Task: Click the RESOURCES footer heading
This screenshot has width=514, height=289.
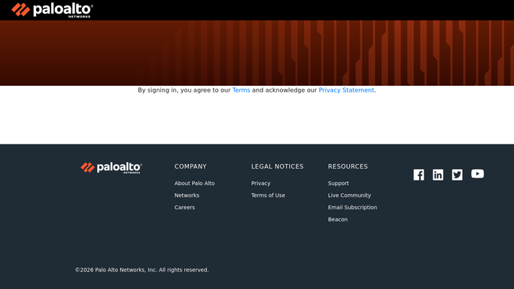Action: 348,166
